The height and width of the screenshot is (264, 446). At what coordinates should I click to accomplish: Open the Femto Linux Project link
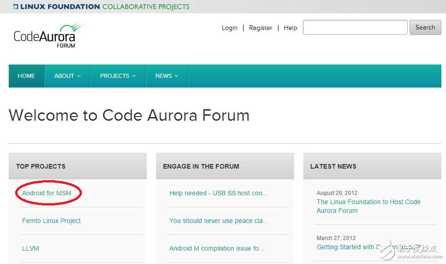pyautogui.click(x=51, y=221)
